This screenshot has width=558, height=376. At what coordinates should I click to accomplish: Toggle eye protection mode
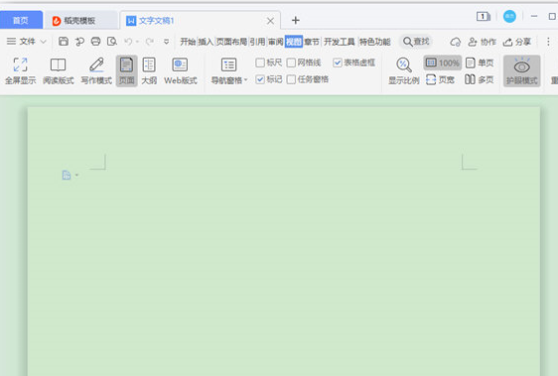(522, 71)
